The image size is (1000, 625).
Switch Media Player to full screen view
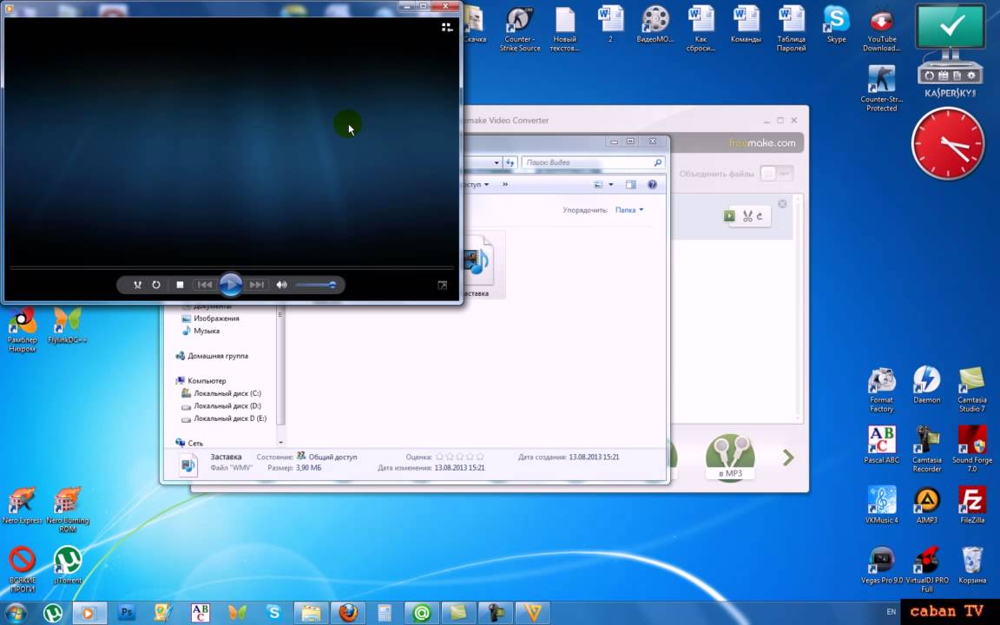point(443,285)
